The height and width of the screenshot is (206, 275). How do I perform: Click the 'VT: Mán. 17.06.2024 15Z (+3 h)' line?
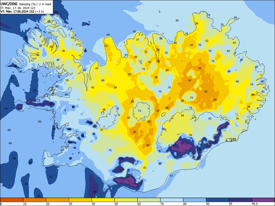pyautogui.click(x=22, y=12)
